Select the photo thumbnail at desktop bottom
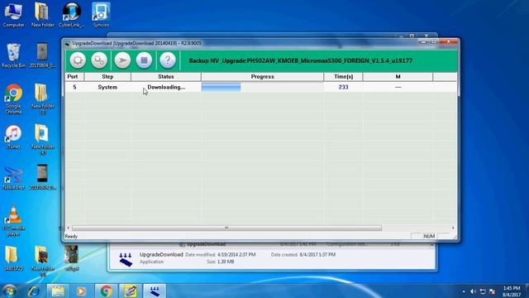 point(72,258)
